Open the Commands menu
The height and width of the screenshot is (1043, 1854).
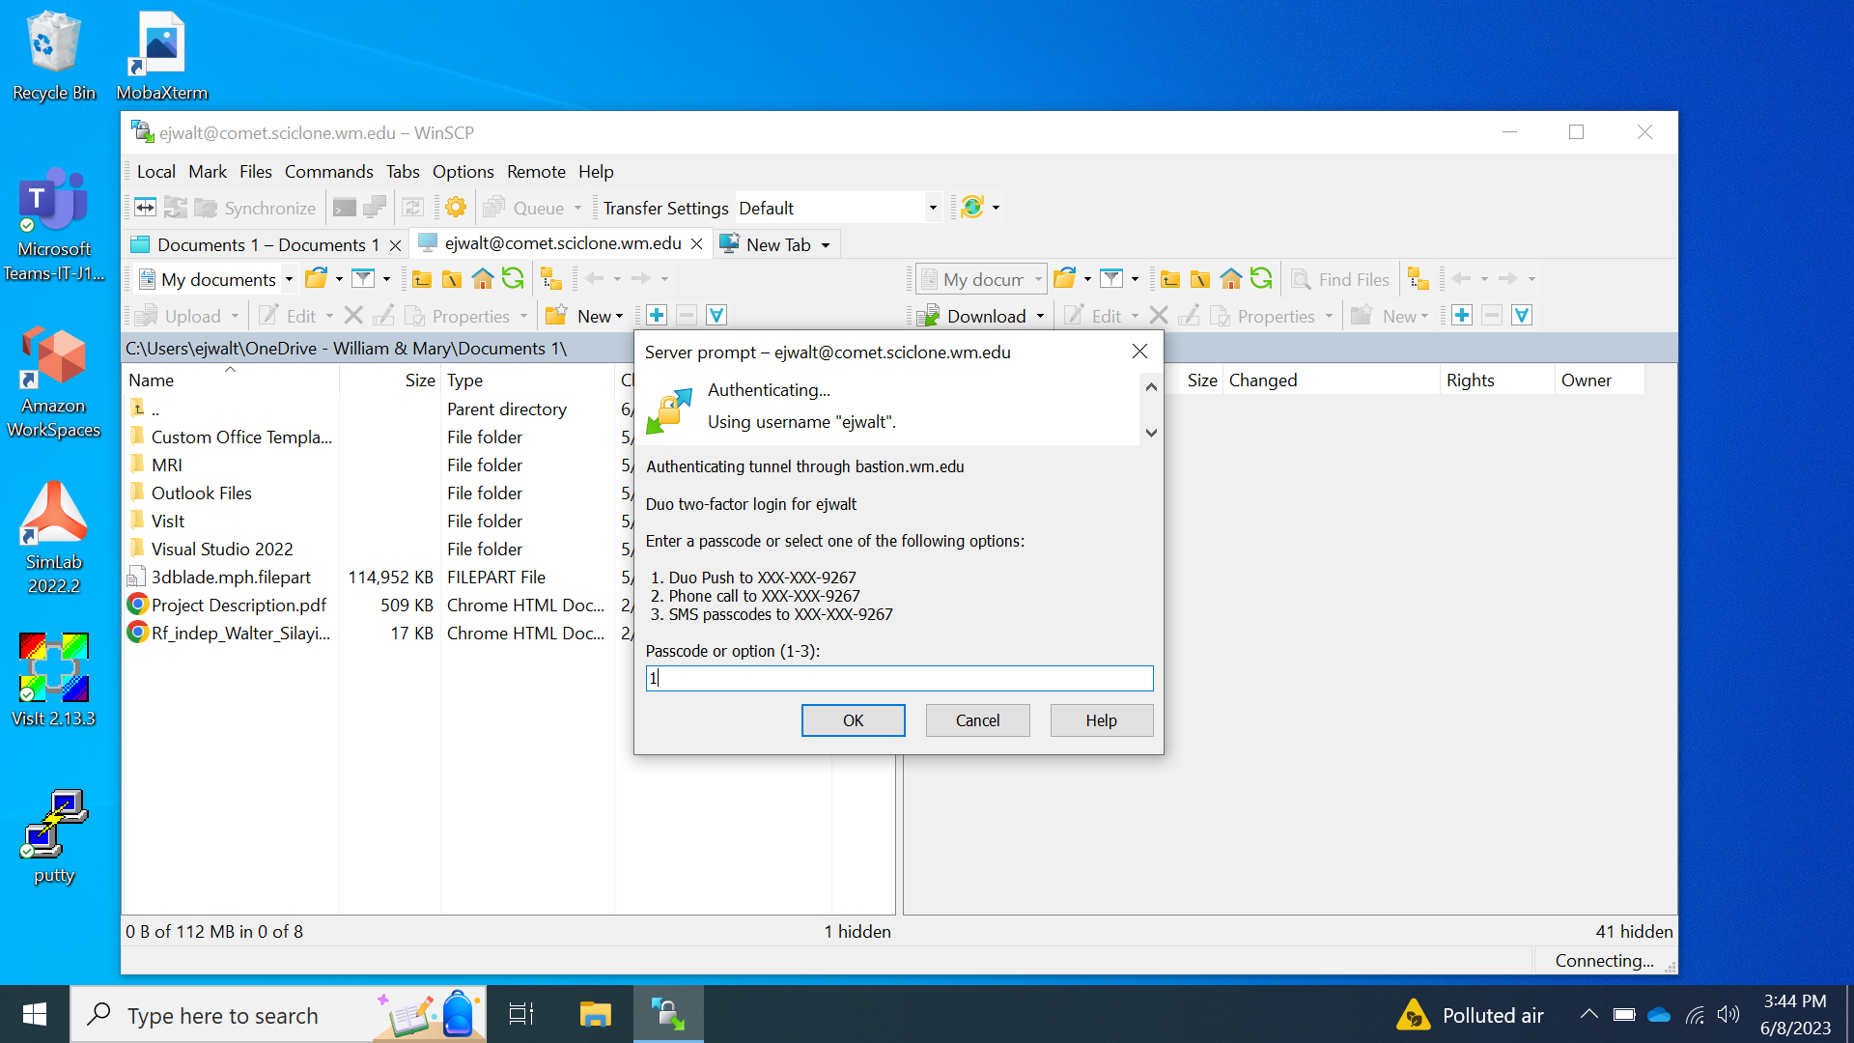pos(328,171)
